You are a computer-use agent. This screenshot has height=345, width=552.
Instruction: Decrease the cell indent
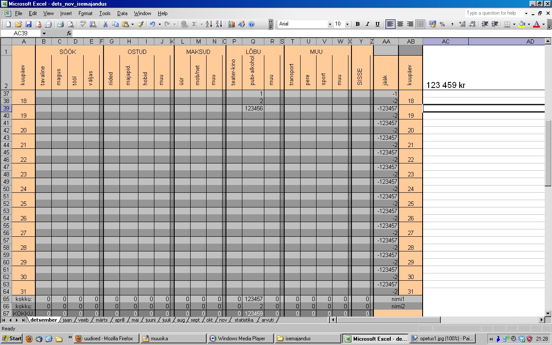click(485, 24)
